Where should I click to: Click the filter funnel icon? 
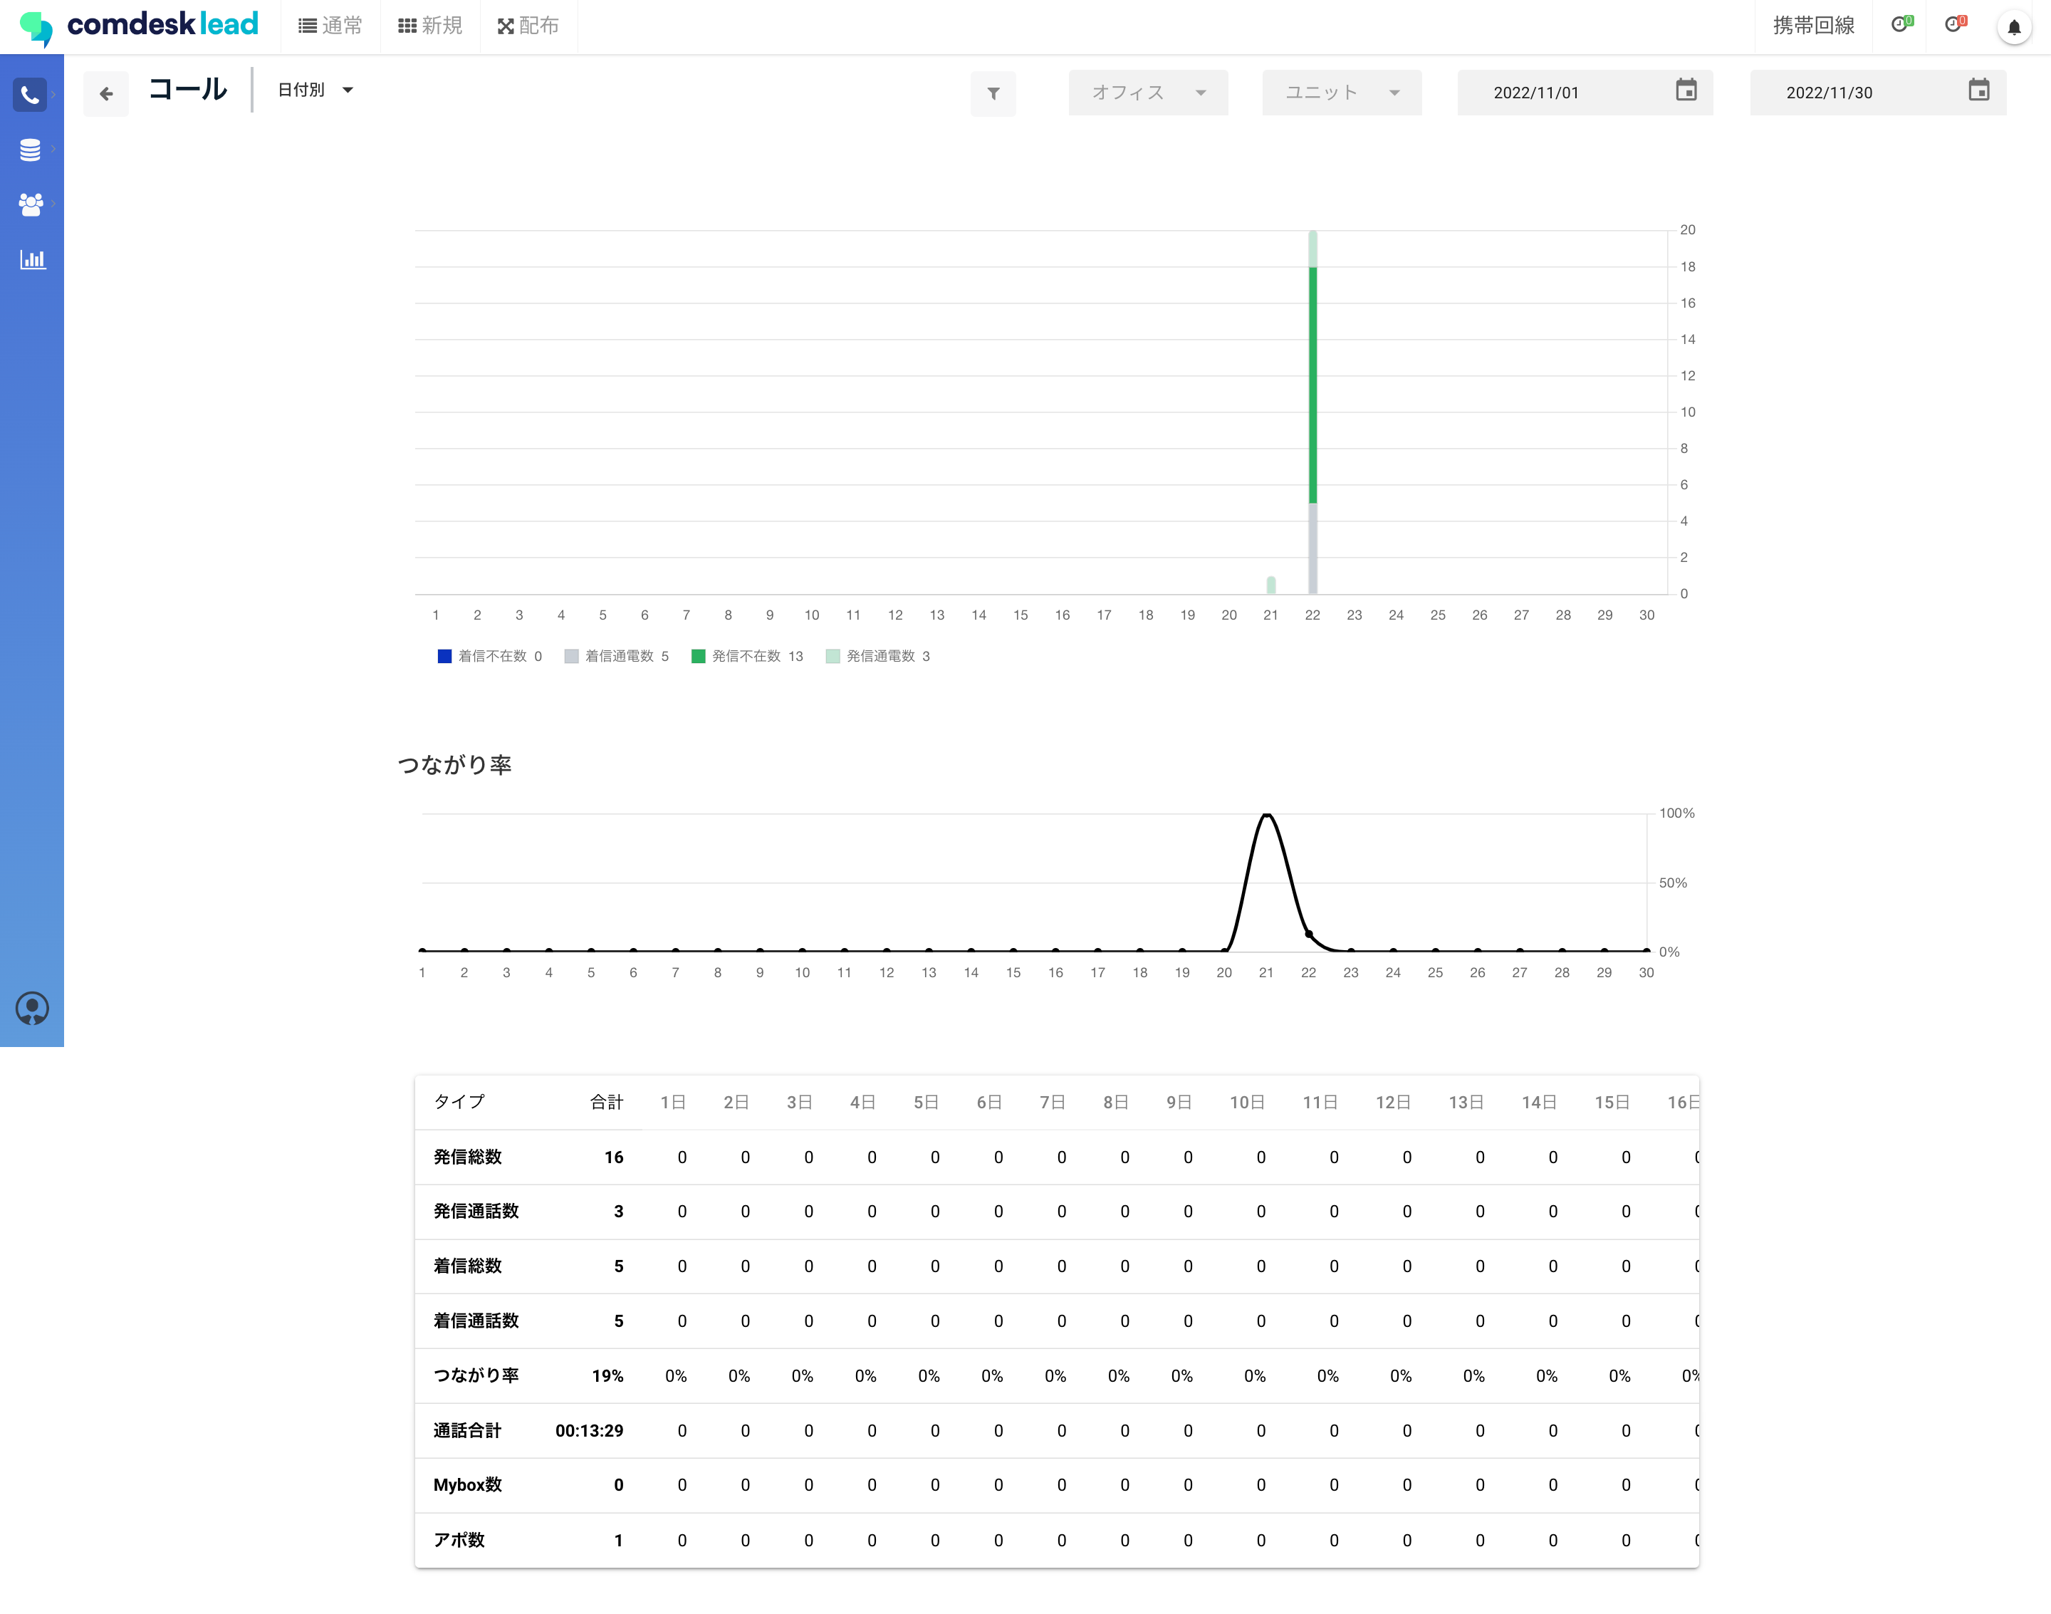993,93
